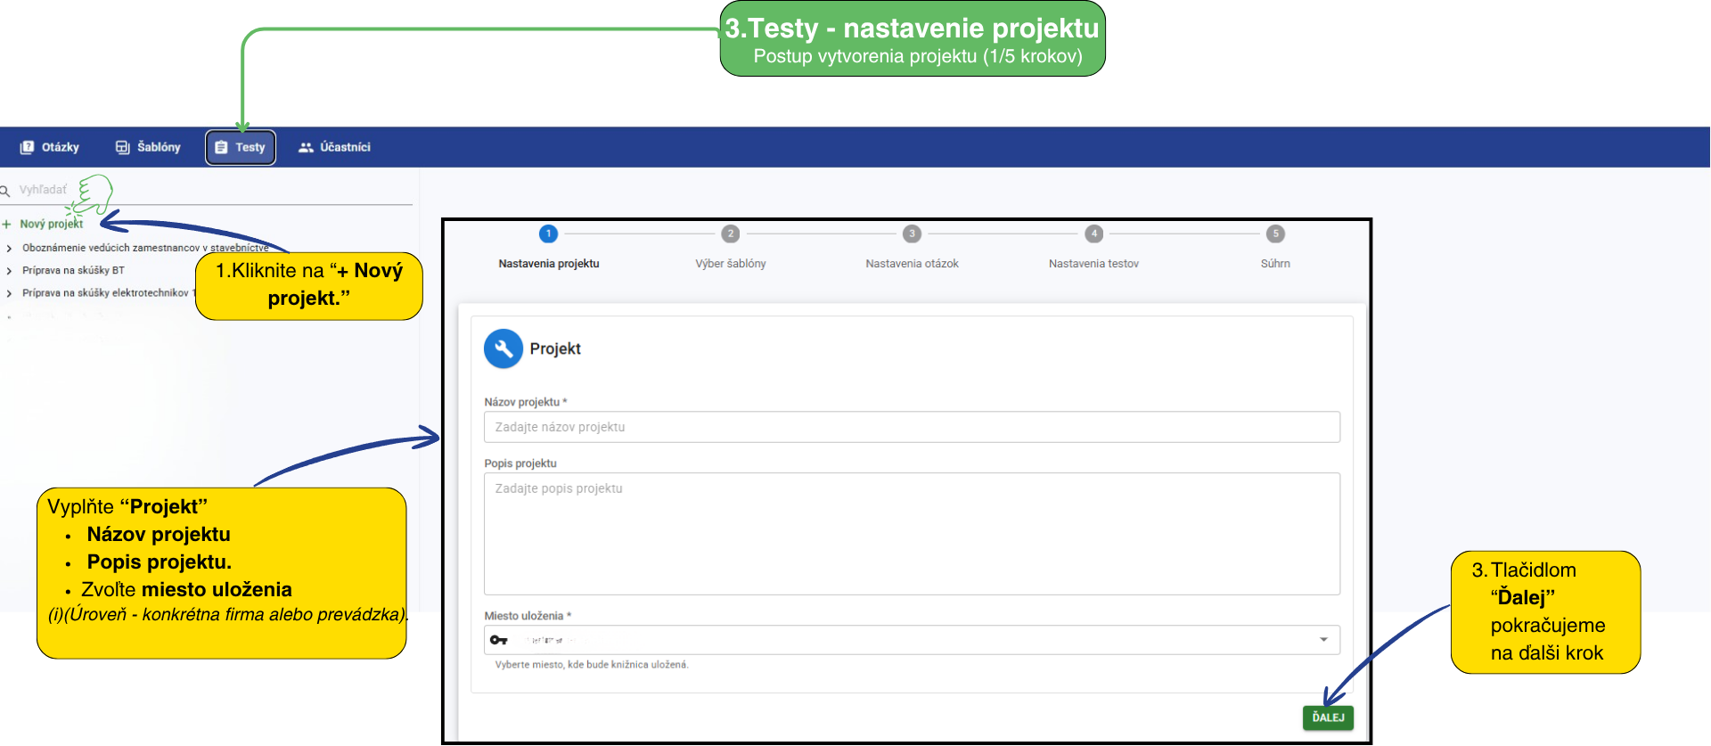Go to step 2 Výber šablóny
This screenshot has width=1711, height=746.
(x=731, y=234)
